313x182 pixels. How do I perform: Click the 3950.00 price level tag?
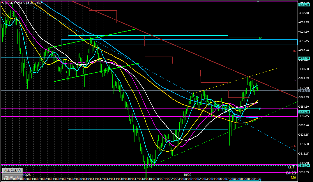[304, 112]
